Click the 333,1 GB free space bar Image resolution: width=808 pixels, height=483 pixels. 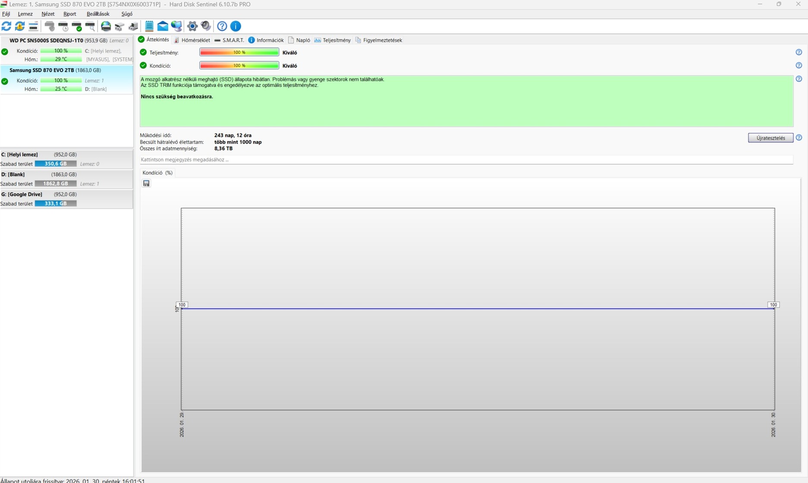56,204
